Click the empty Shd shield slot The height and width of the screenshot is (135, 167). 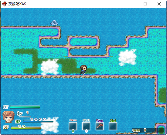pyautogui.click(x=113, y=126)
